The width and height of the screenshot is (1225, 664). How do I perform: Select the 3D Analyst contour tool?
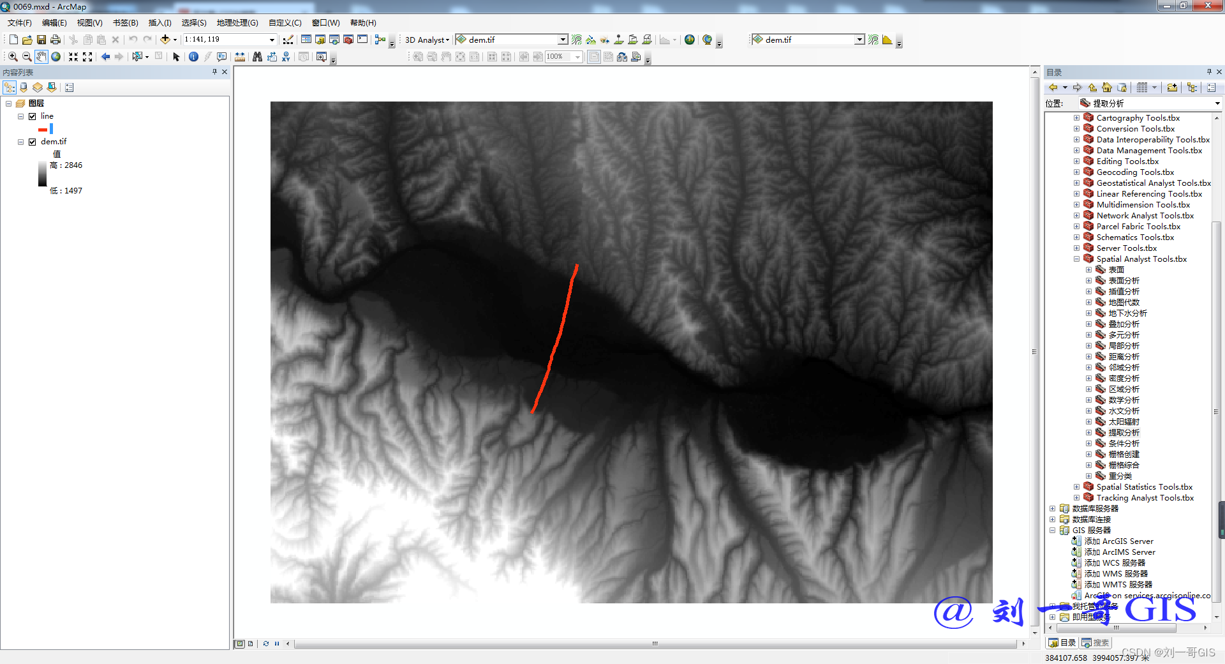click(577, 40)
